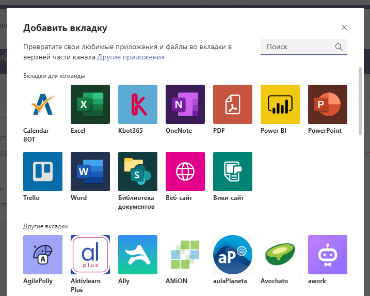Choose the Вики-сайт app tile
The height and width of the screenshot is (296, 370).
coord(233,172)
